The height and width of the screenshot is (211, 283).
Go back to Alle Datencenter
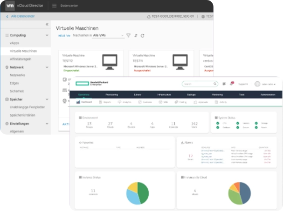pyautogui.click(x=21, y=16)
